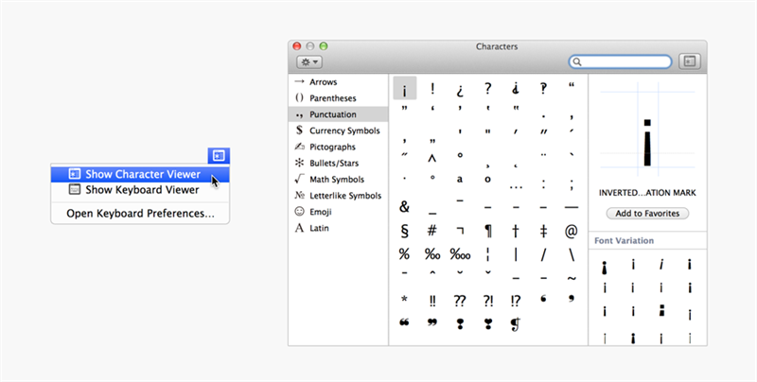This screenshot has height=382, width=757.
Task: Click the input menu icon in menu bar
Action: click(x=219, y=156)
